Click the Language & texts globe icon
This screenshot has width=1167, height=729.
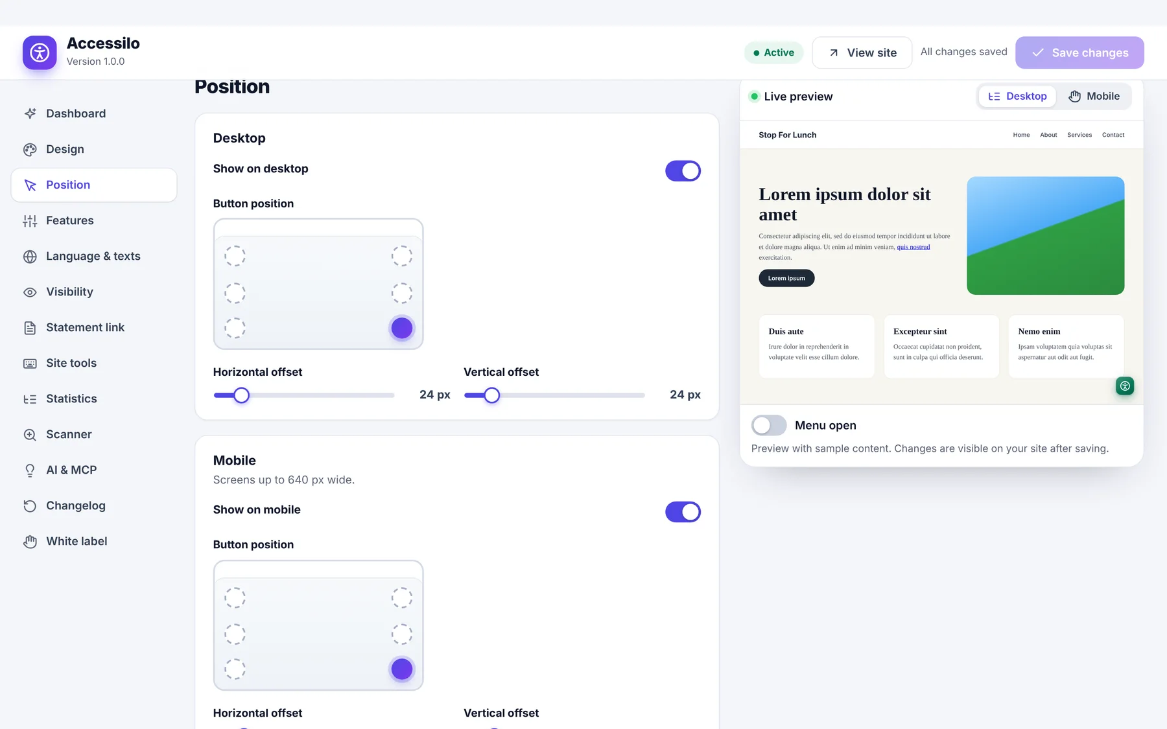(x=30, y=257)
